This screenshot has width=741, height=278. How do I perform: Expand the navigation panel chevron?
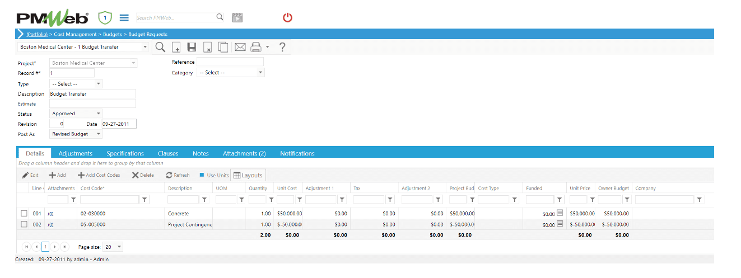click(x=21, y=34)
